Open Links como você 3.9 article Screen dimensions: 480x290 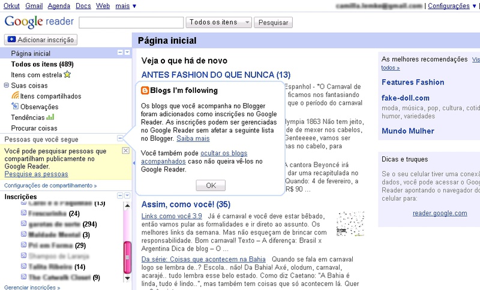[172, 216]
